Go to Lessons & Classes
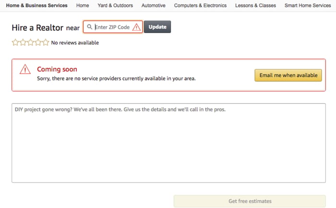The height and width of the screenshot is (208, 336). pos(256,5)
